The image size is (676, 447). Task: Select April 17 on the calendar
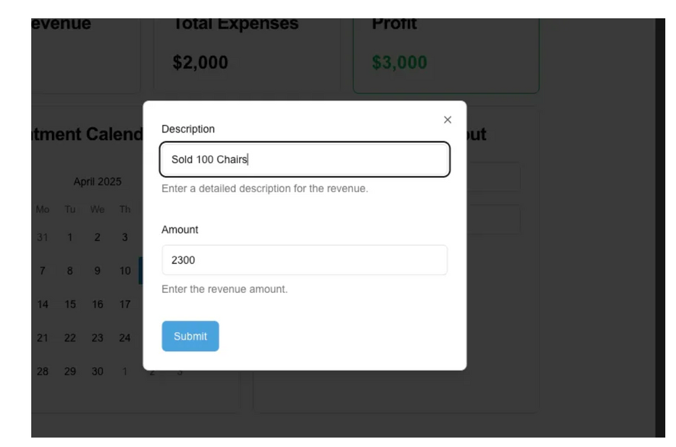tap(124, 304)
